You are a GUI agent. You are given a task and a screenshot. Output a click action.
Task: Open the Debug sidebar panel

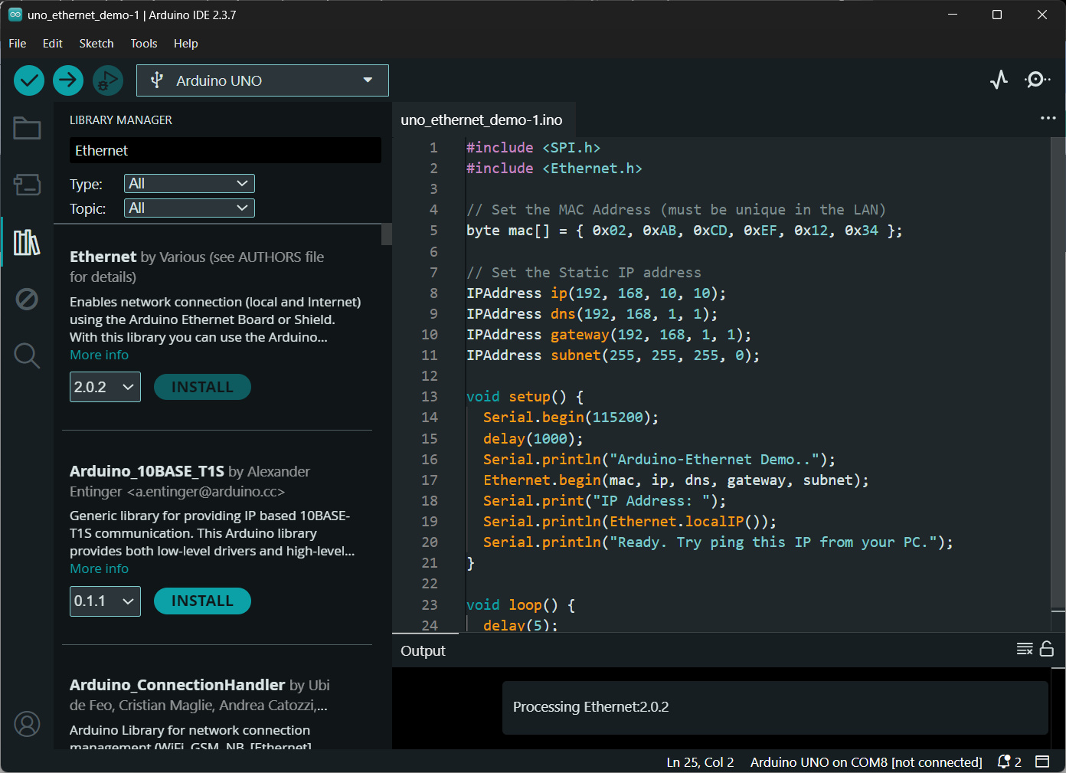pyautogui.click(x=27, y=299)
